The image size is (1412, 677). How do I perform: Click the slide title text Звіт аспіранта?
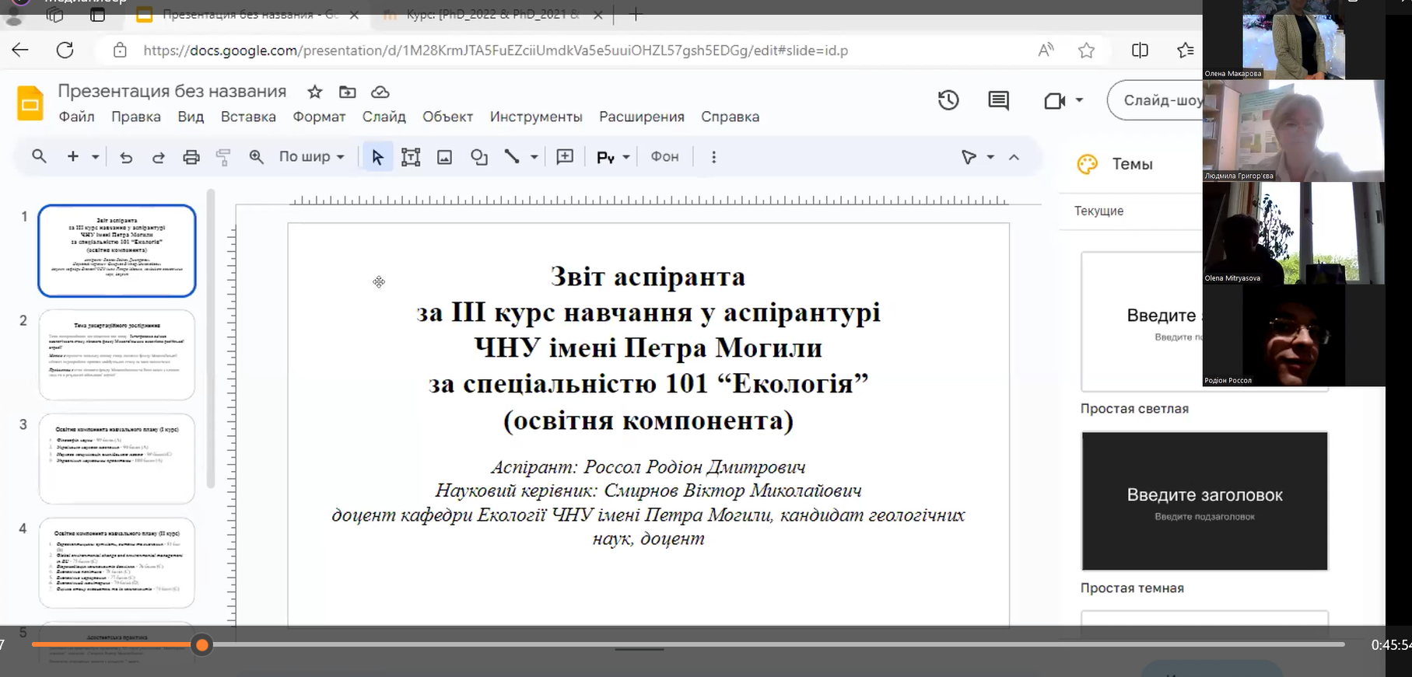pos(648,277)
